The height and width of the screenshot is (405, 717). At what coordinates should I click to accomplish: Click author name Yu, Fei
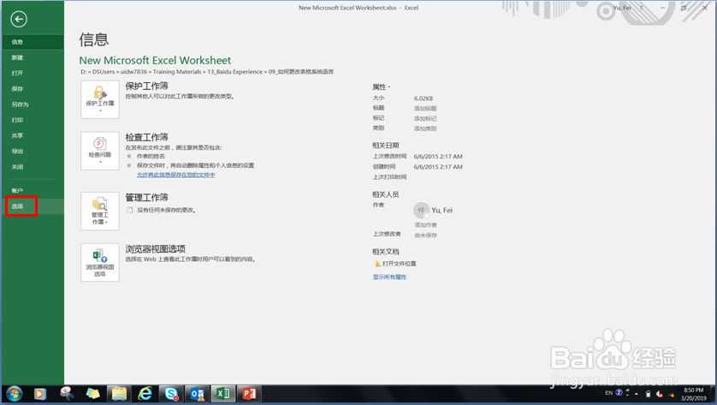(x=441, y=210)
